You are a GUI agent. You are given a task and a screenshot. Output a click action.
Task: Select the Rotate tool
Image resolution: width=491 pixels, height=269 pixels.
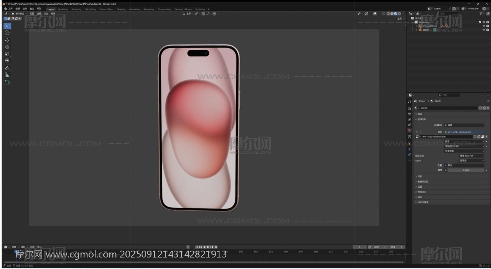[7, 47]
